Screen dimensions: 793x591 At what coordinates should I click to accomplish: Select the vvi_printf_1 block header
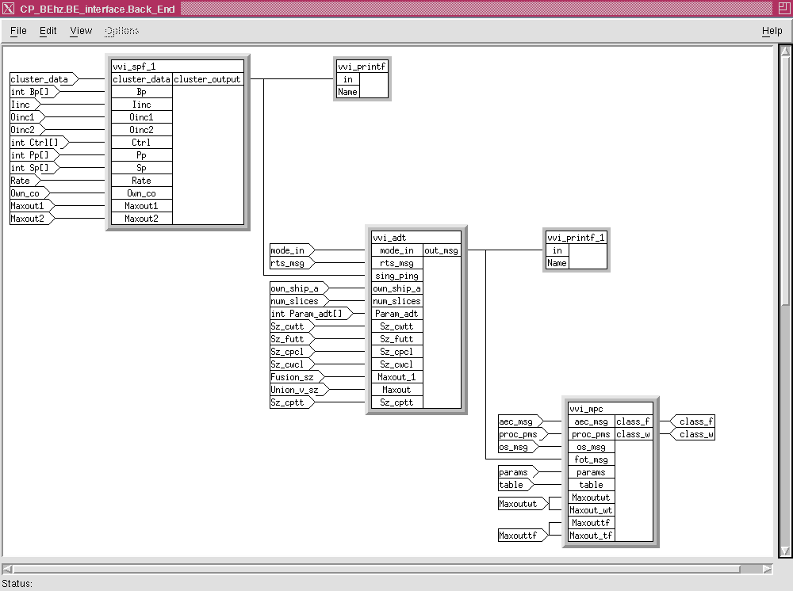[x=576, y=238]
